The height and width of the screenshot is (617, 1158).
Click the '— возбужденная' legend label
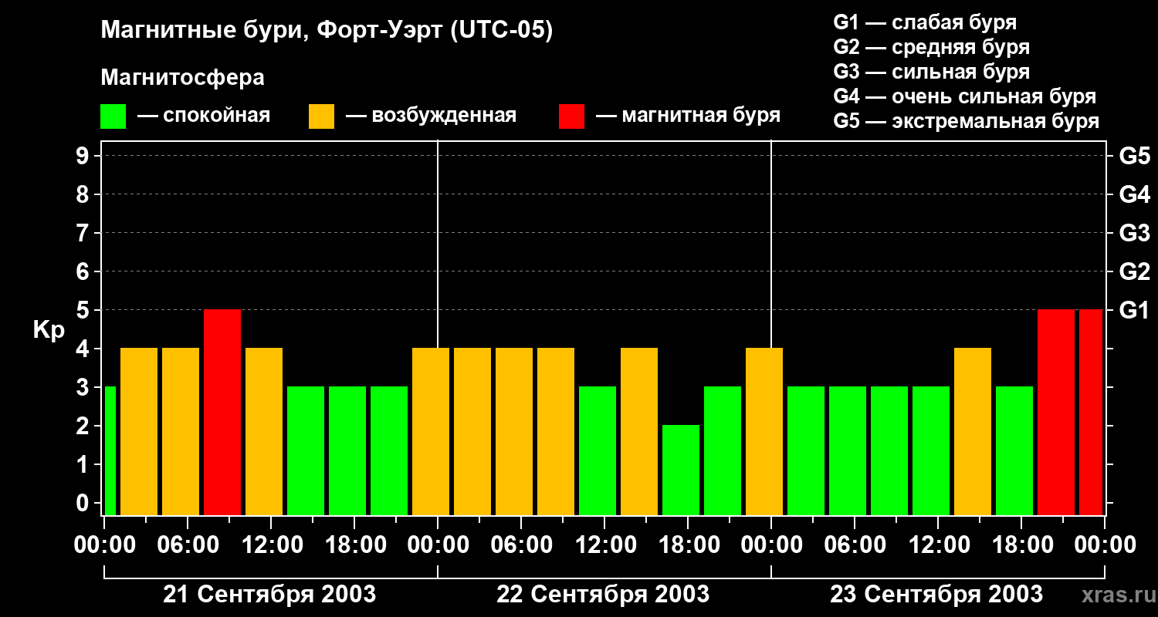point(431,116)
